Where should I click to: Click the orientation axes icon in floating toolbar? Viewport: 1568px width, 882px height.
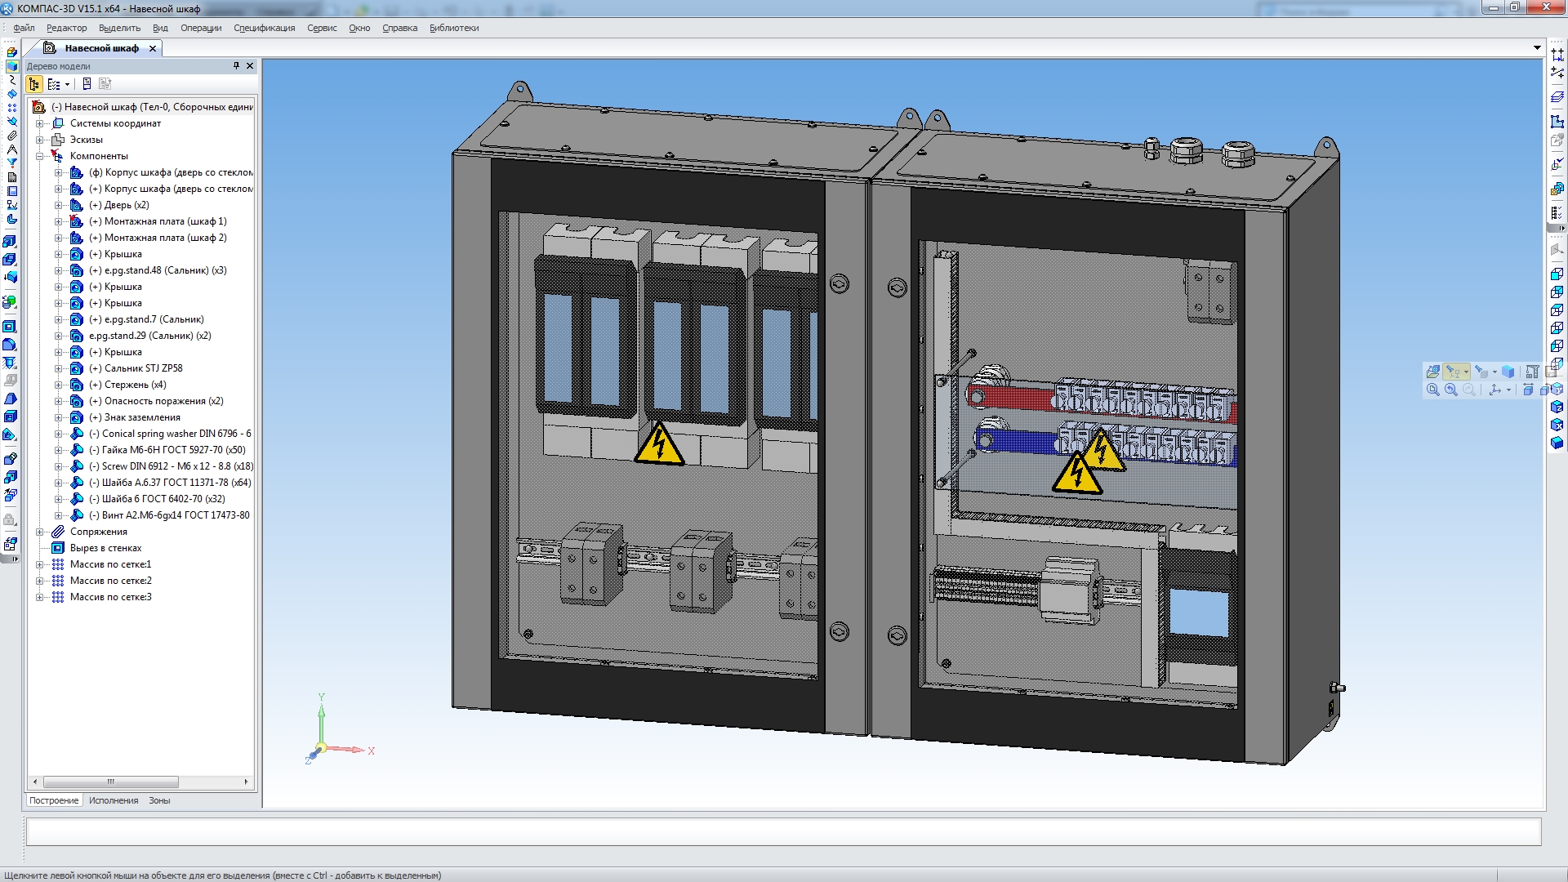1494,390
